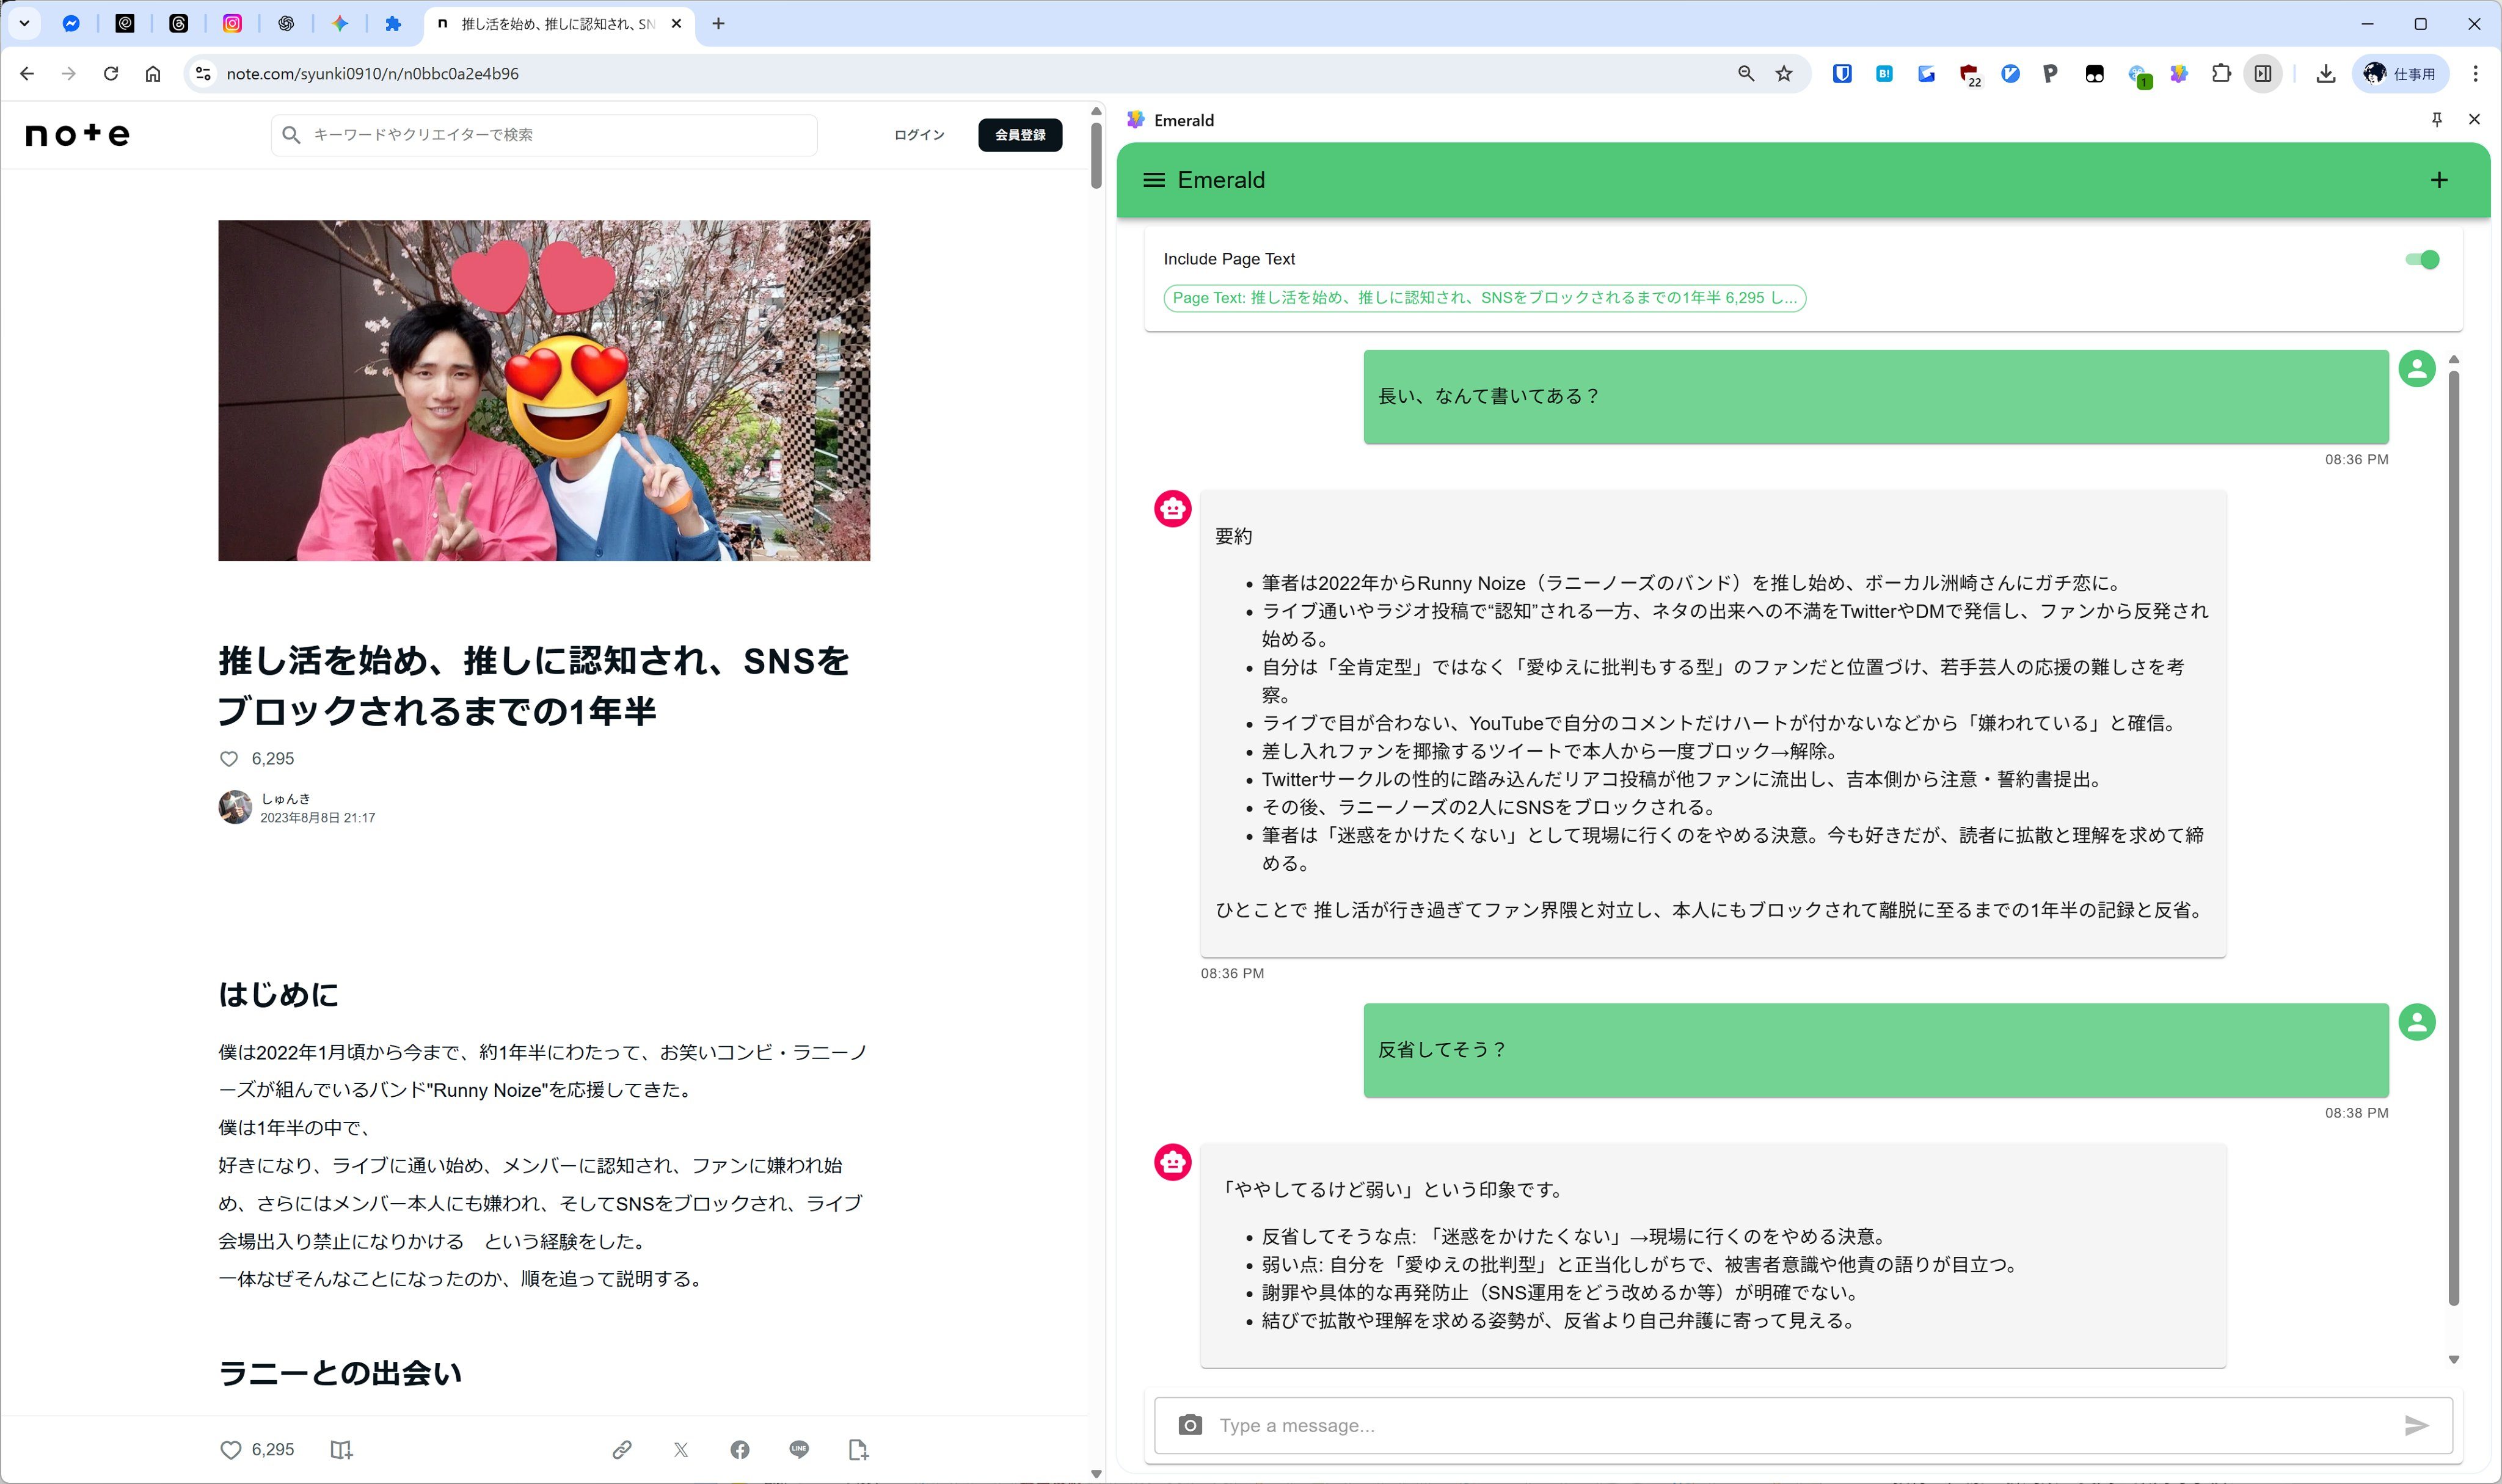Click the note keyword search box
Screen dimensions: 2502x1484
tap(544, 134)
